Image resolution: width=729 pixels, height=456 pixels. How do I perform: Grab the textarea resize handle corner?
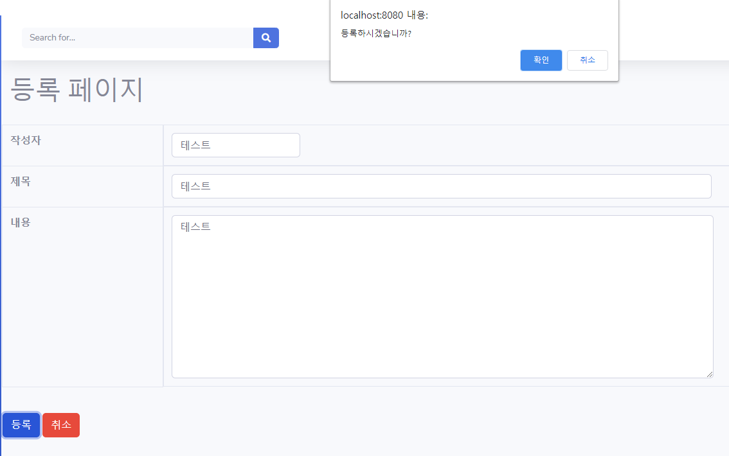coord(710,374)
